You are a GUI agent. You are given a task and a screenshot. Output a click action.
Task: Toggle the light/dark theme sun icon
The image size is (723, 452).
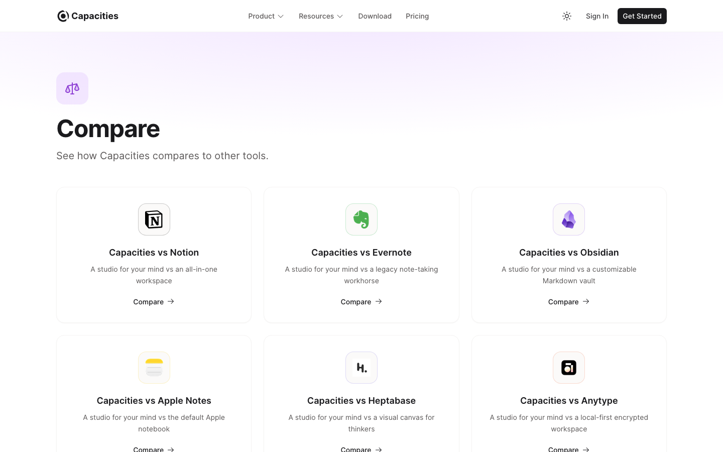[x=567, y=16]
